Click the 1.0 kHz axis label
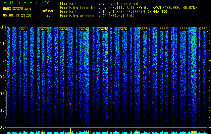This screenshot has width=211, height=134. click(3, 60)
